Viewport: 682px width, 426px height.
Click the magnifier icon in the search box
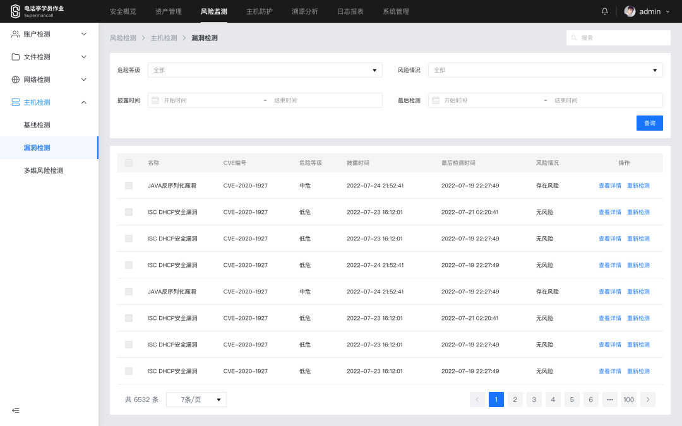pos(574,38)
